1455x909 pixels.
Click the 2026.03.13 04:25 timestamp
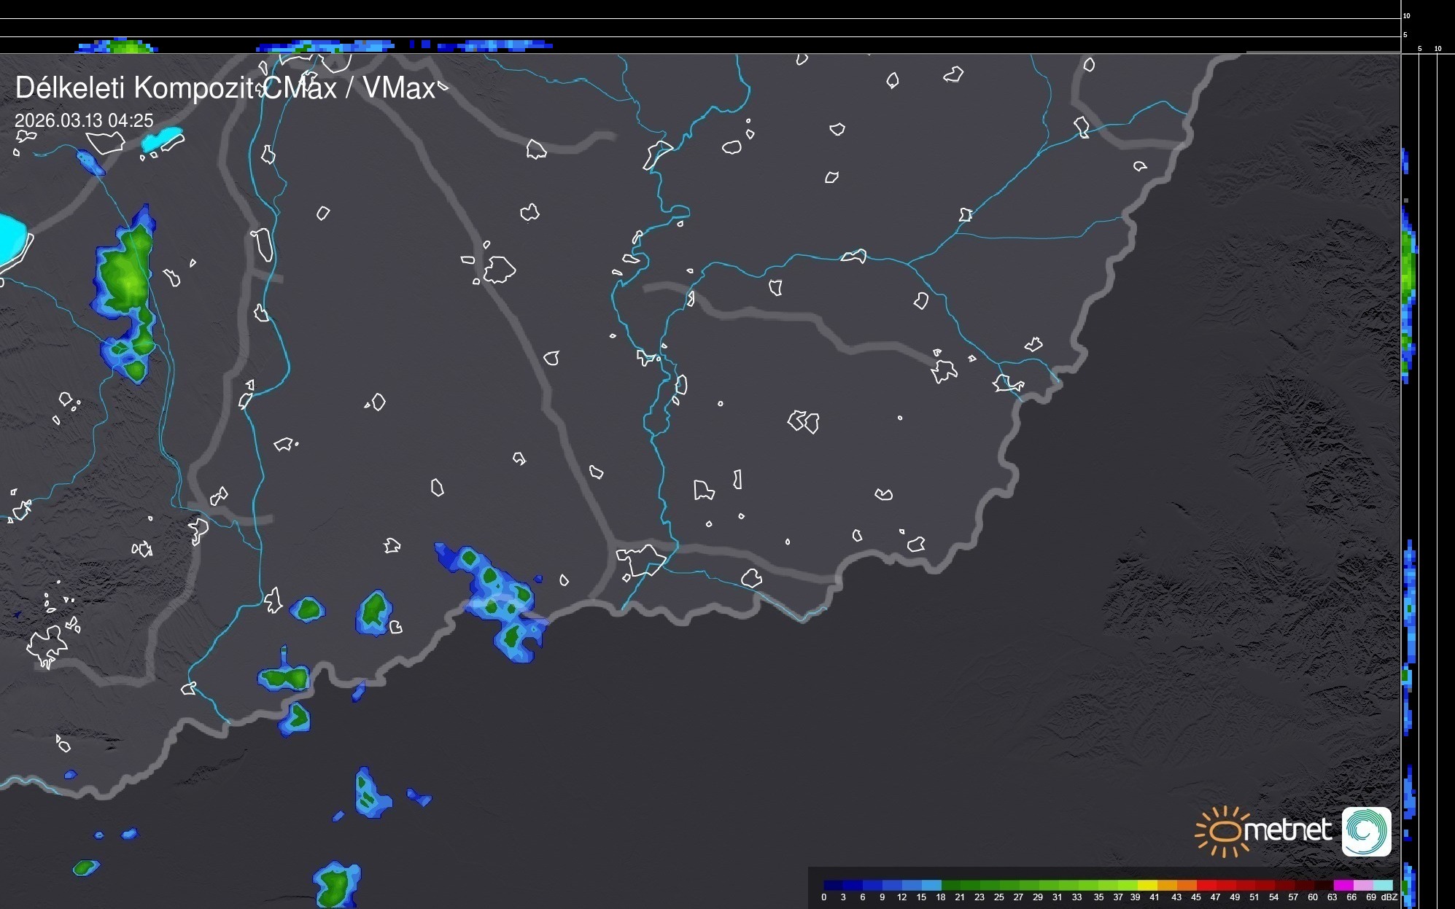click(x=84, y=120)
